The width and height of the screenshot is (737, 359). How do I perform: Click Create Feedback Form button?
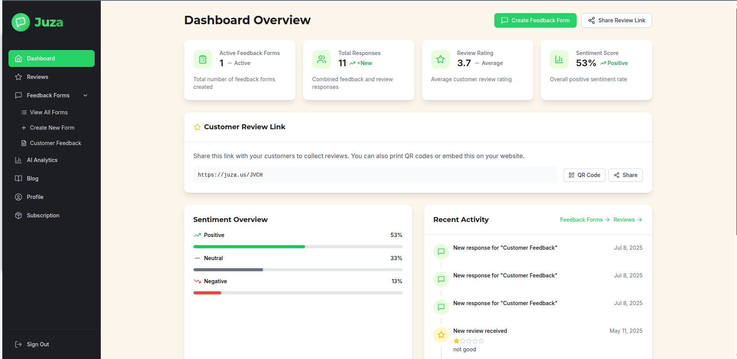535,20
